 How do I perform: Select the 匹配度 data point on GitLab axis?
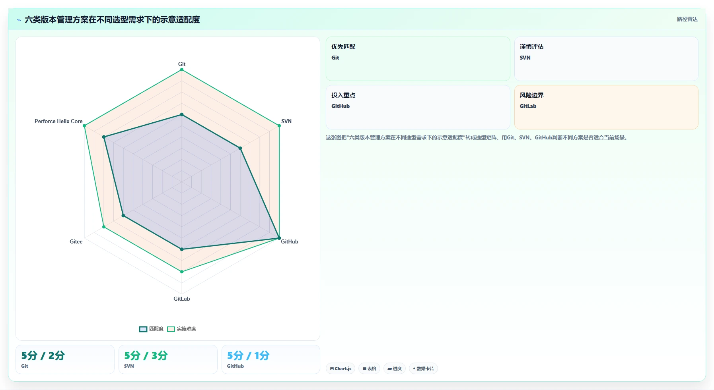point(182,249)
